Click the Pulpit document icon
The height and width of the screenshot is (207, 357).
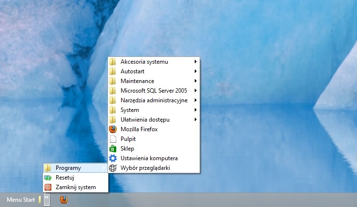click(x=113, y=139)
